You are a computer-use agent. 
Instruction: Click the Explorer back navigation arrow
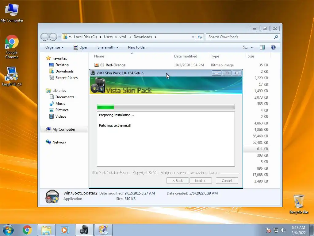pos(45,37)
